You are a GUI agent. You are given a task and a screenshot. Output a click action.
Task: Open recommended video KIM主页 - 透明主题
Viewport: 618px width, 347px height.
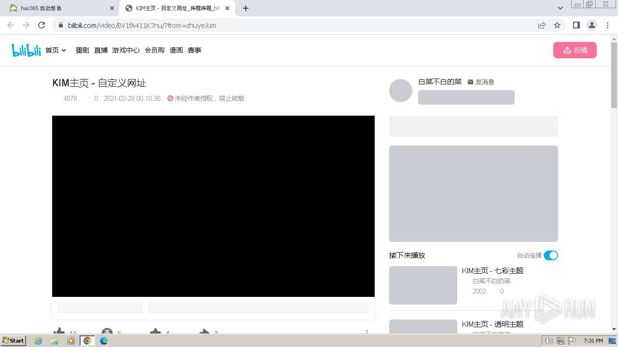pos(492,324)
